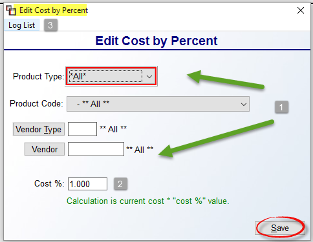Click the Vendor Type button
Image resolution: width=313 pixels, height=242 pixels.
pyautogui.click(x=39, y=129)
